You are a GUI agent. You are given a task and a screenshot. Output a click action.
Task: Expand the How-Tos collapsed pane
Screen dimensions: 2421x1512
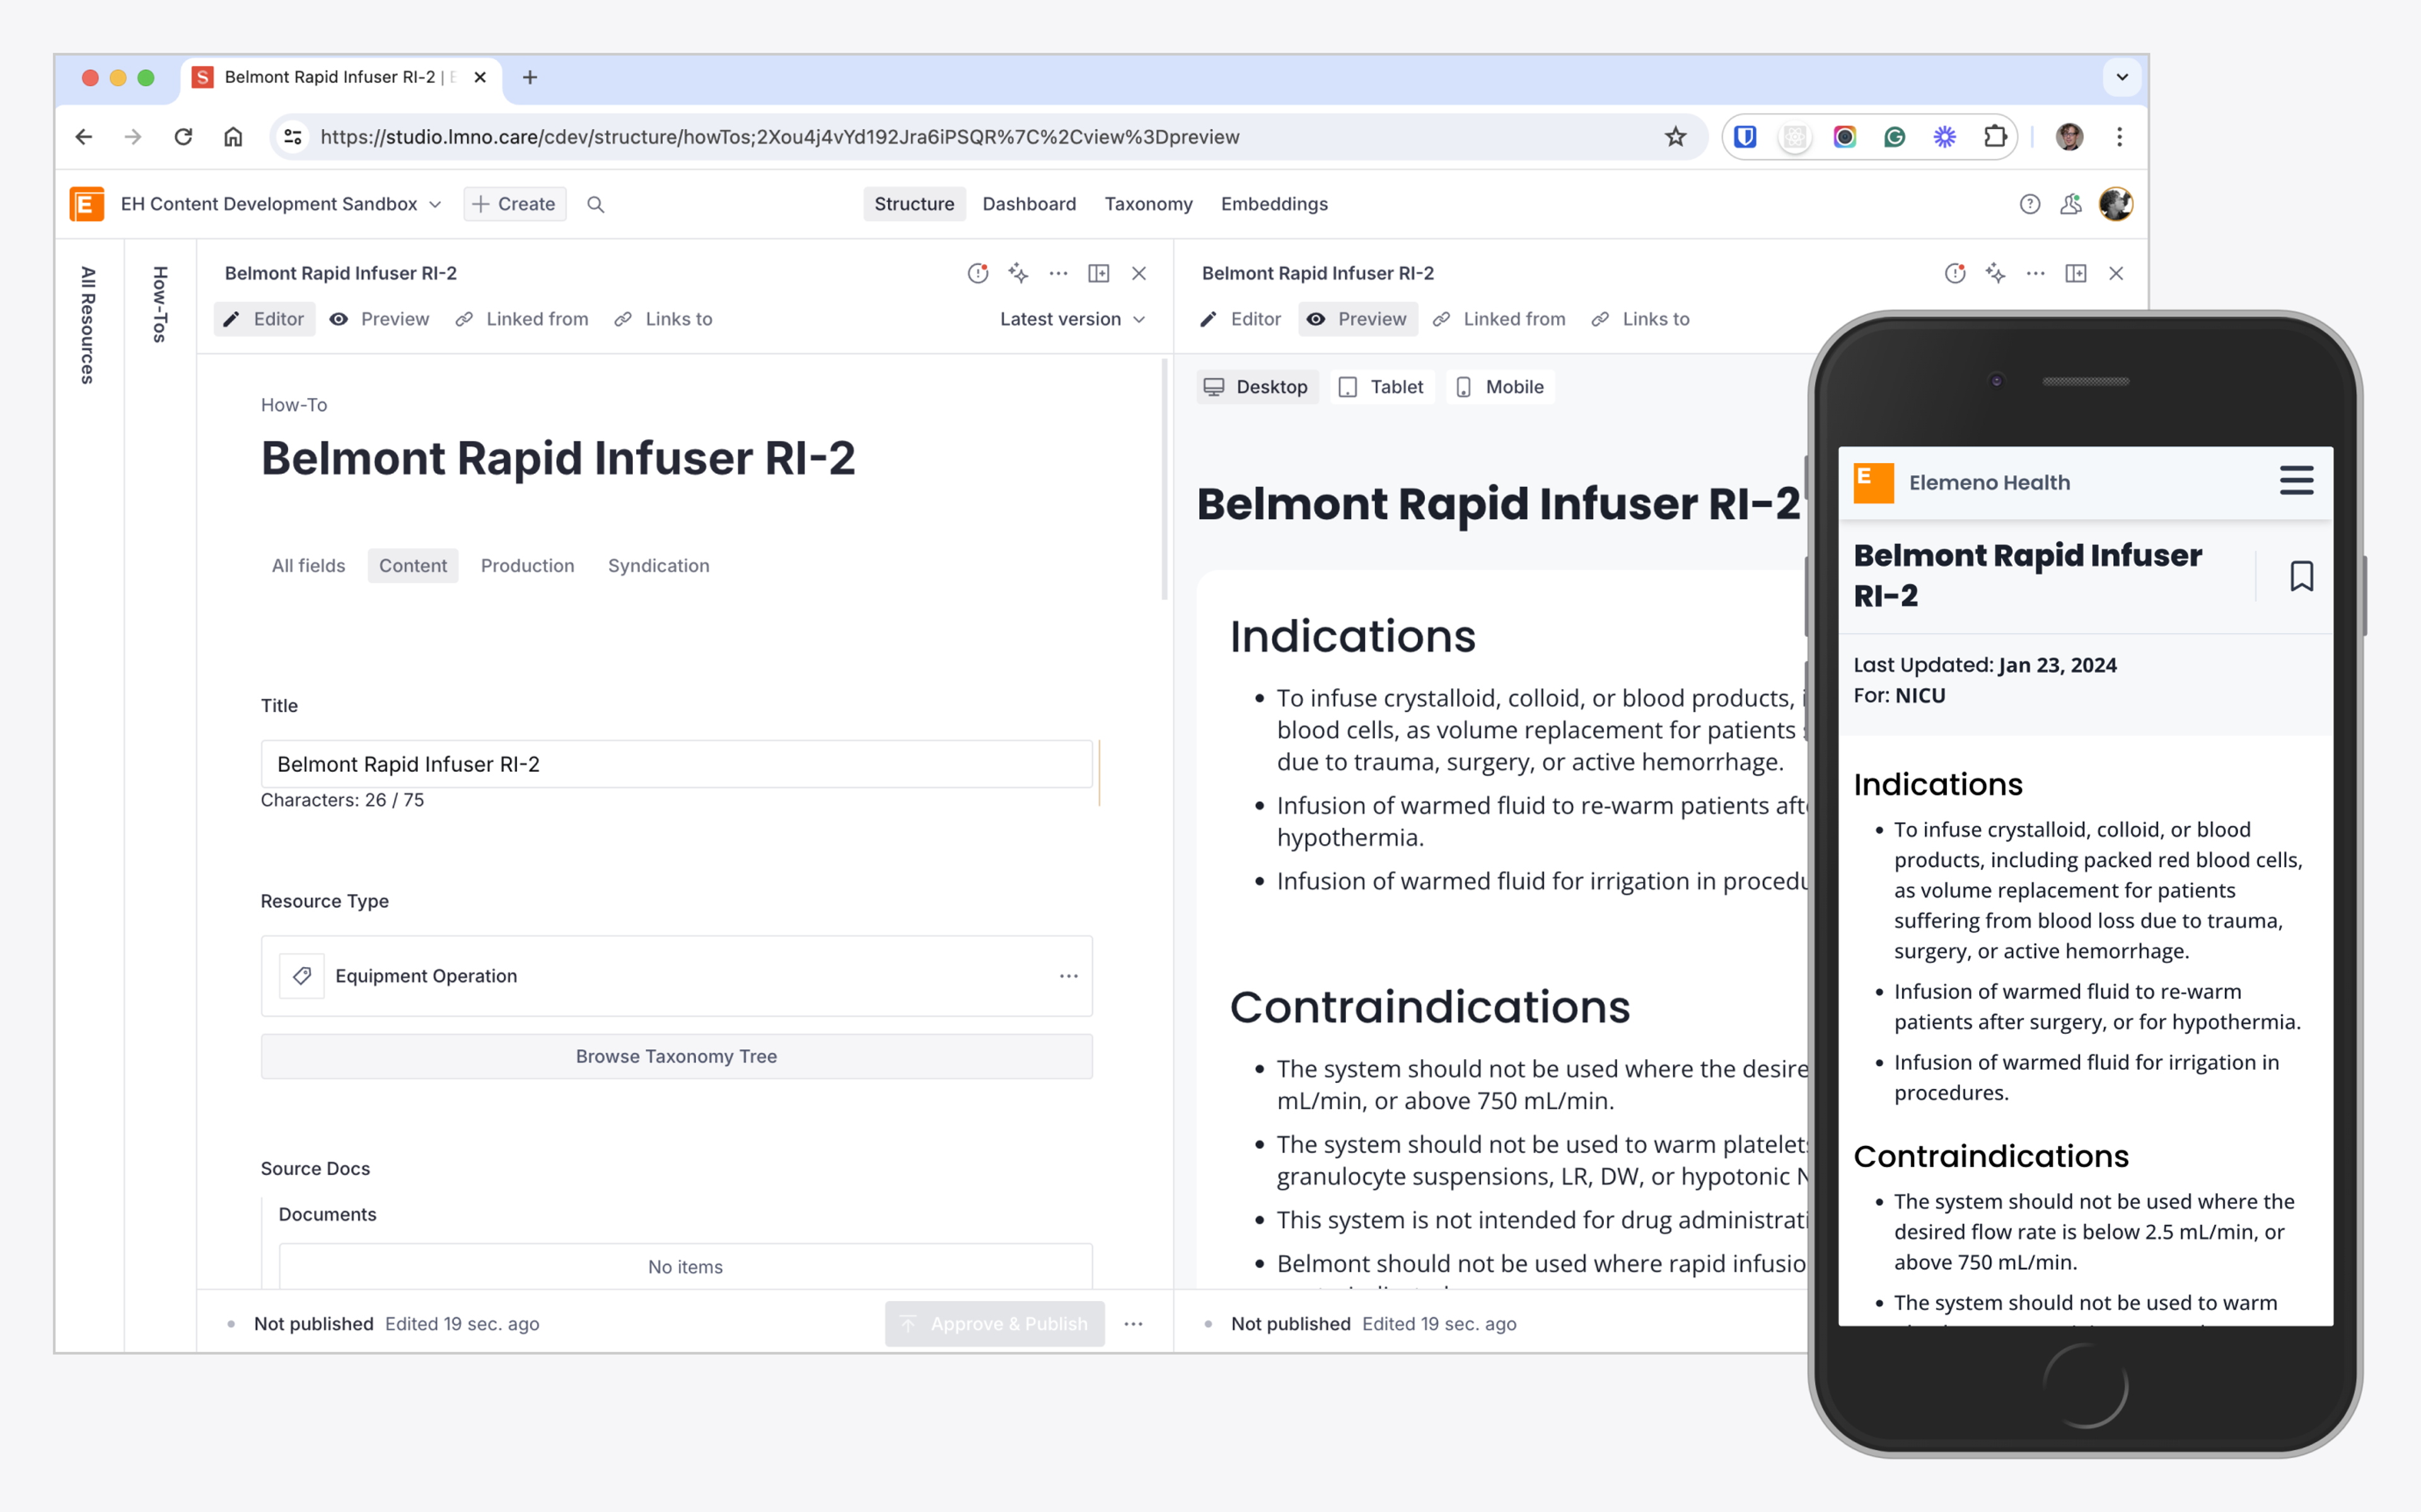click(x=160, y=304)
